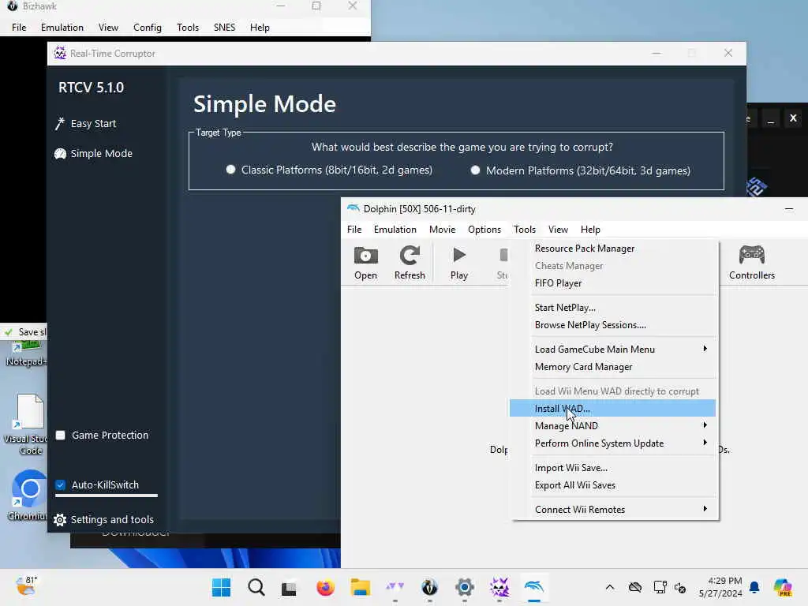This screenshot has width=808, height=606.
Task: Open Task View icon on taskbar
Action: [x=290, y=588]
